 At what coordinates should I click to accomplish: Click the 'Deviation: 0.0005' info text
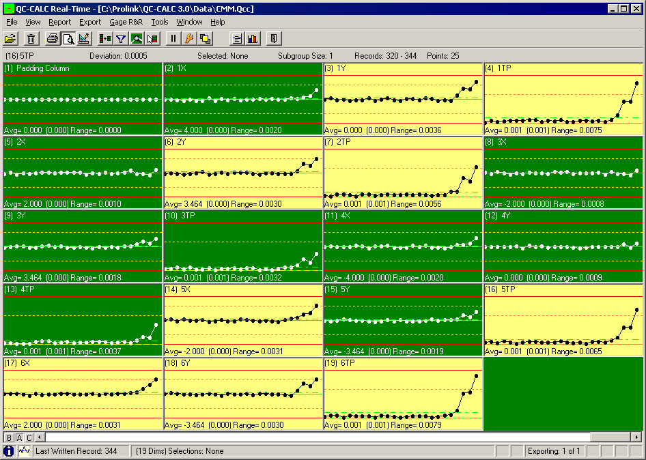(x=118, y=55)
